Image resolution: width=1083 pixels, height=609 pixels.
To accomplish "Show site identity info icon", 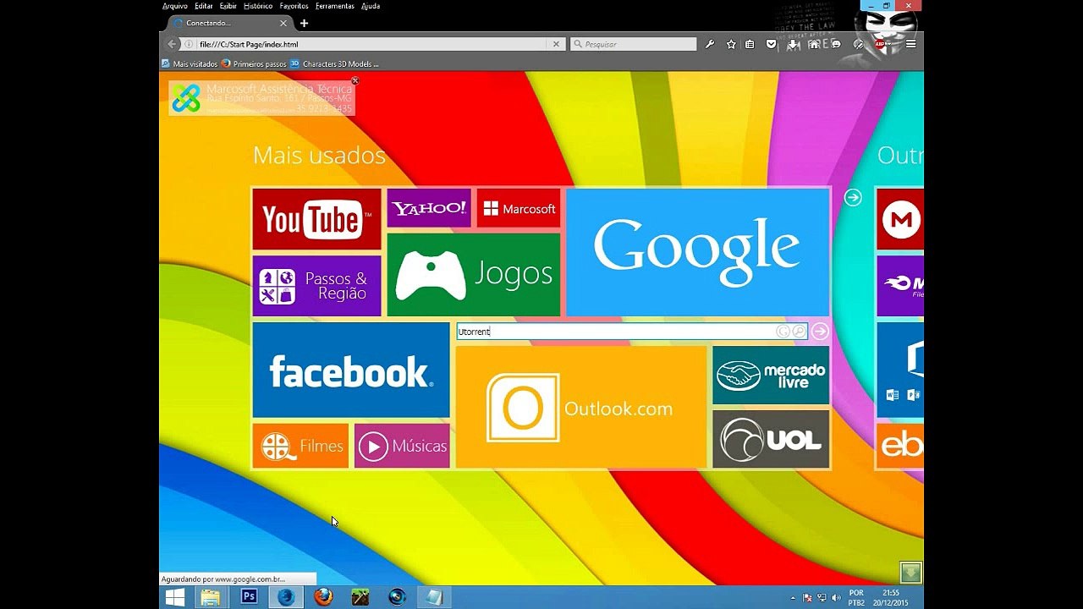I will click(x=190, y=44).
